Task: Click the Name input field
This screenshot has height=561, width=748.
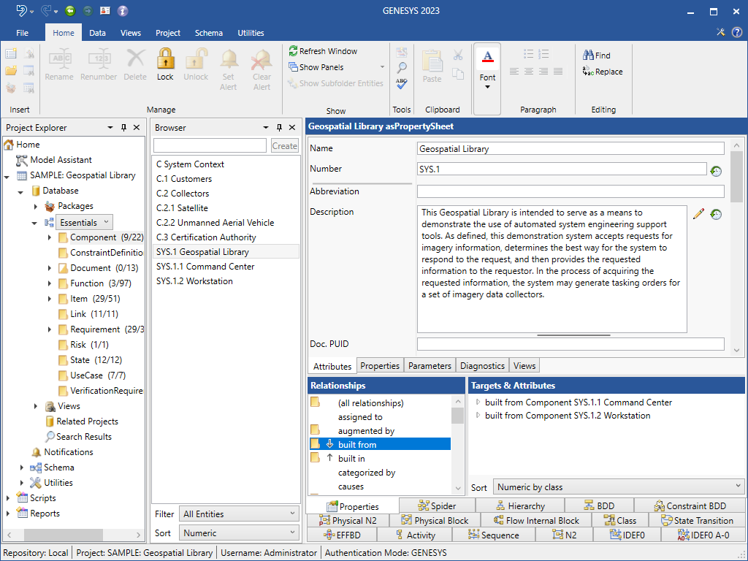Action: (x=570, y=148)
